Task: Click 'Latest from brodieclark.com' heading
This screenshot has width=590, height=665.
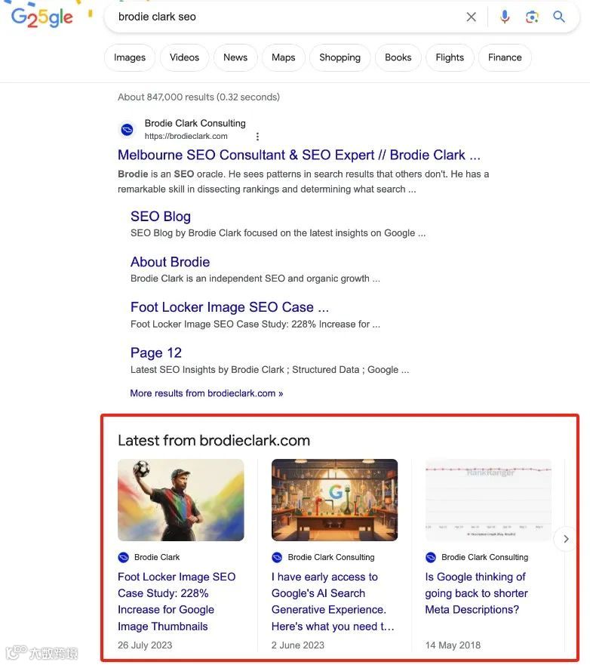Action: (x=214, y=441)
